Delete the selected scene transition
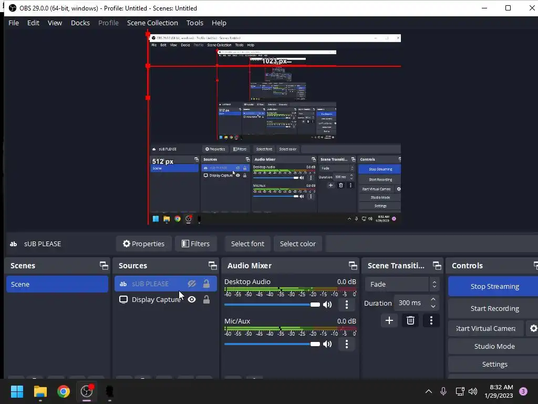 [410, 320]
